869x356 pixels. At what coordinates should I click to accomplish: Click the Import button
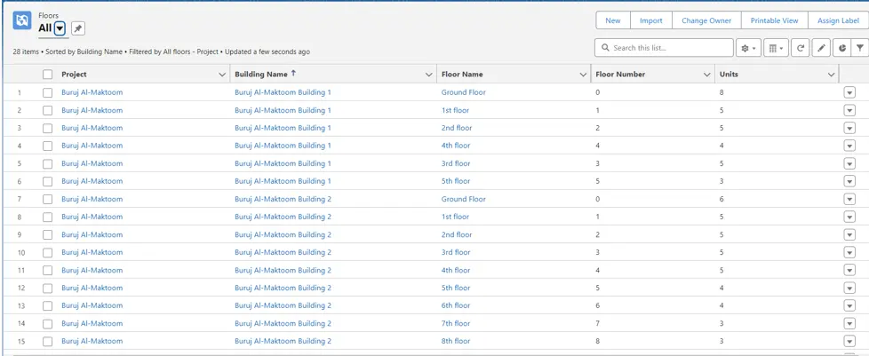click(651, 20)
